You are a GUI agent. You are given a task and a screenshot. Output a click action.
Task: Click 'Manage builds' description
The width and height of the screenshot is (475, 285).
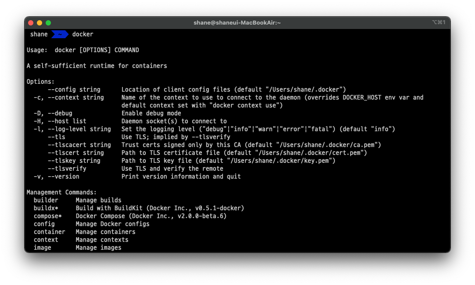point(98,200)
